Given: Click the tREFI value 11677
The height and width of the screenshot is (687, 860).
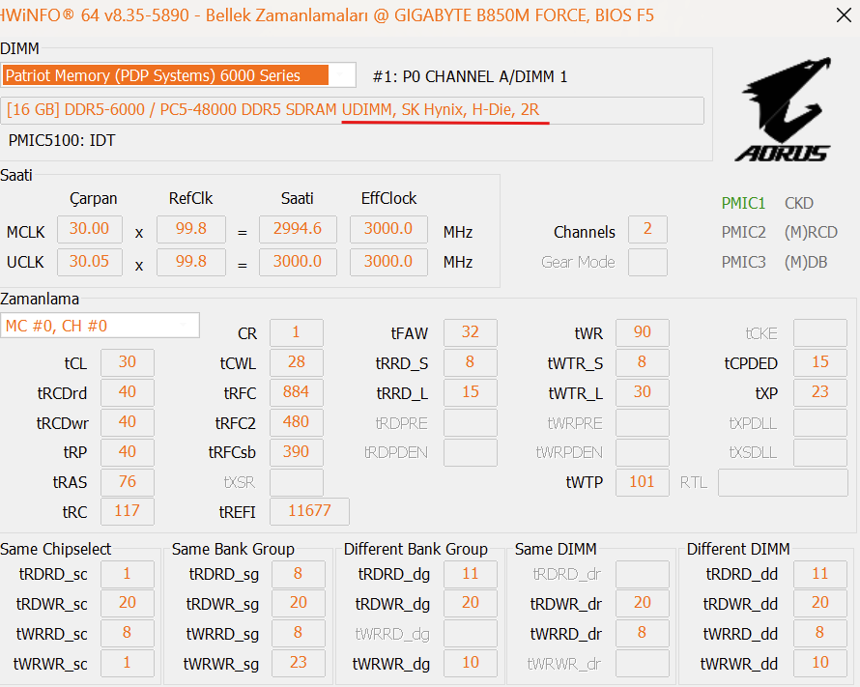Looking at the screenshot, I should [309, 511].
